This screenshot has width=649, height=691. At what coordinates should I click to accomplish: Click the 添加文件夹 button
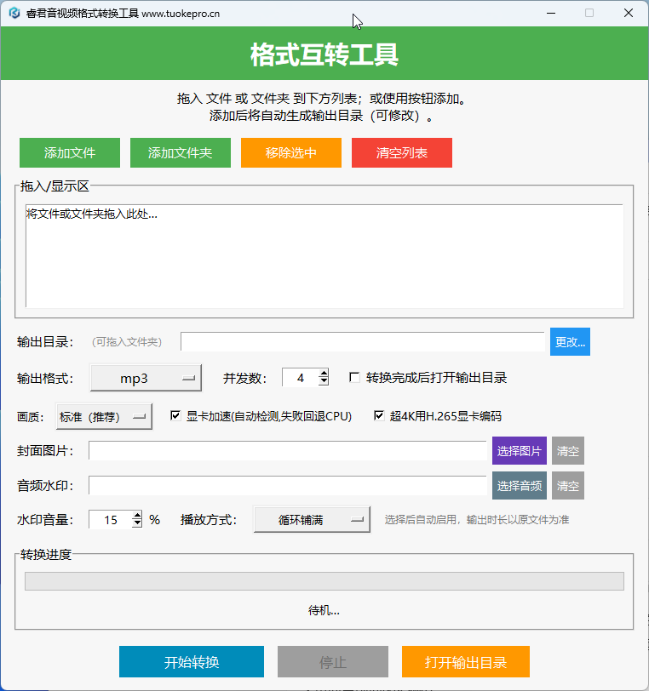tap(181, 153)
